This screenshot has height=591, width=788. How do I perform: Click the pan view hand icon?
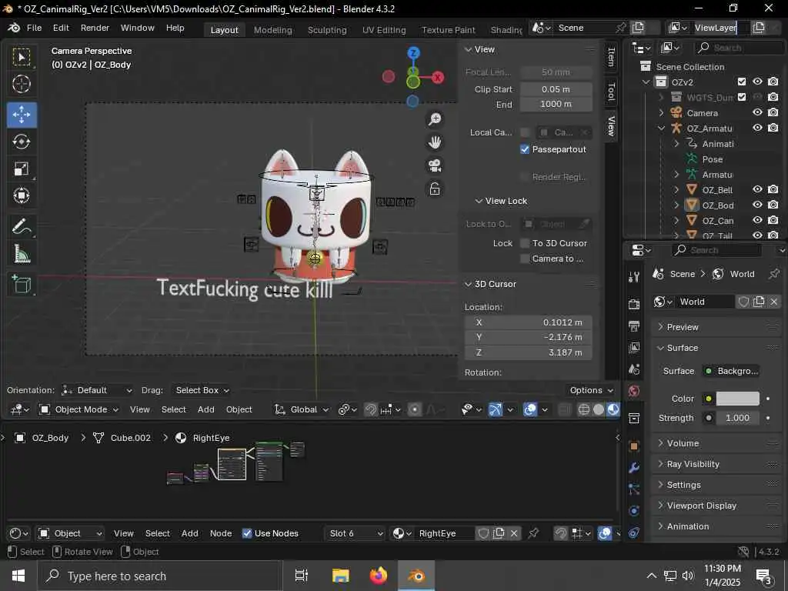pos(435,142)
